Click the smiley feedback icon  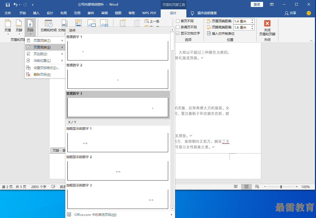(309, 13)
